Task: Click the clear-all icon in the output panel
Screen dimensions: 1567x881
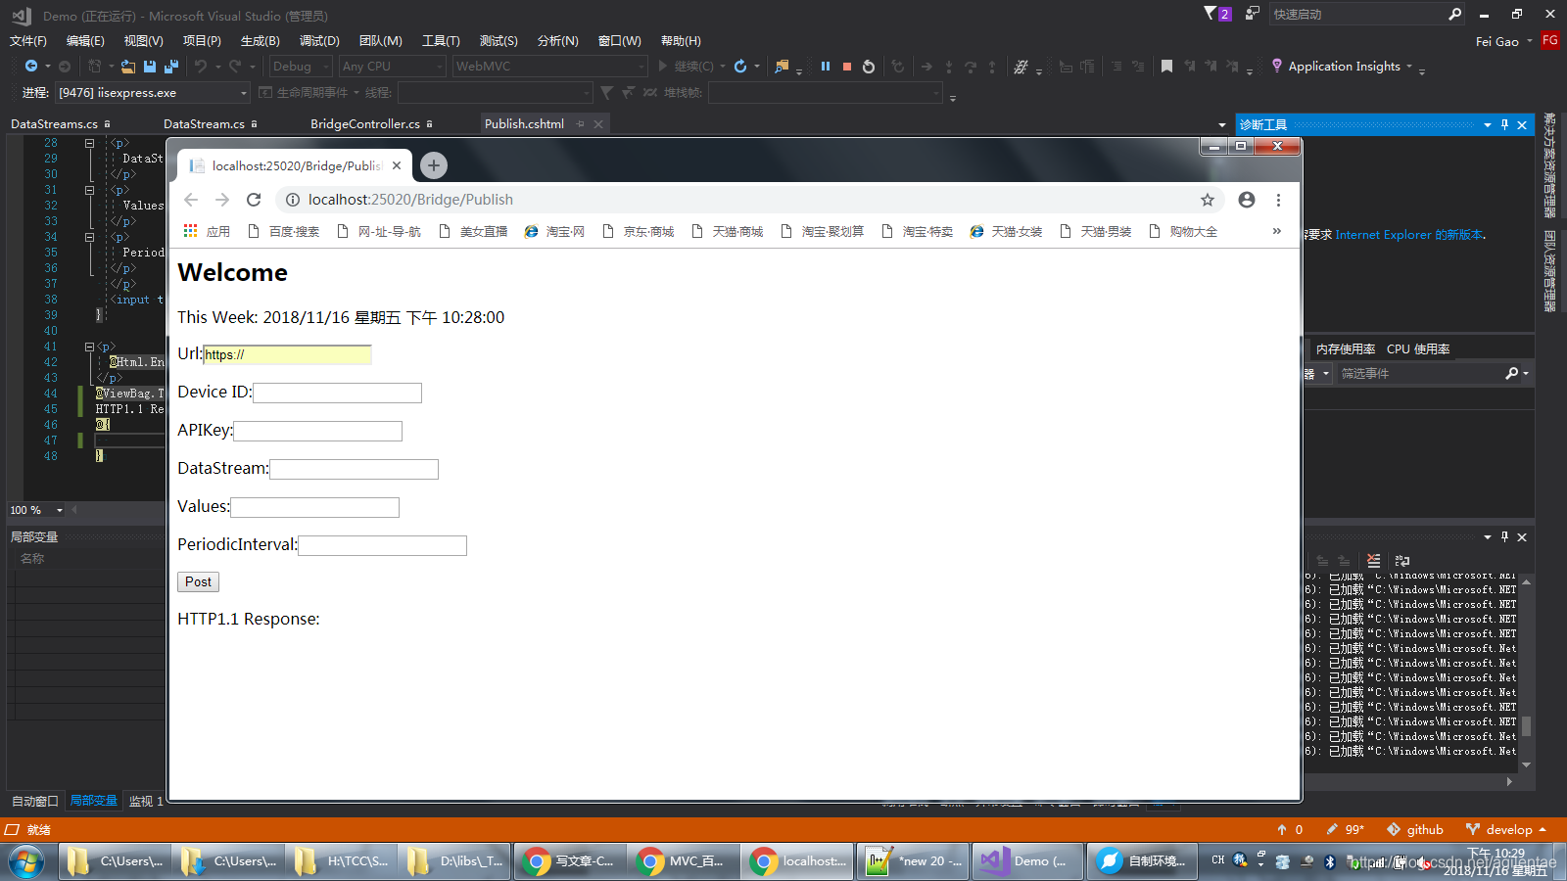Action: click(x=1374, y=561)
